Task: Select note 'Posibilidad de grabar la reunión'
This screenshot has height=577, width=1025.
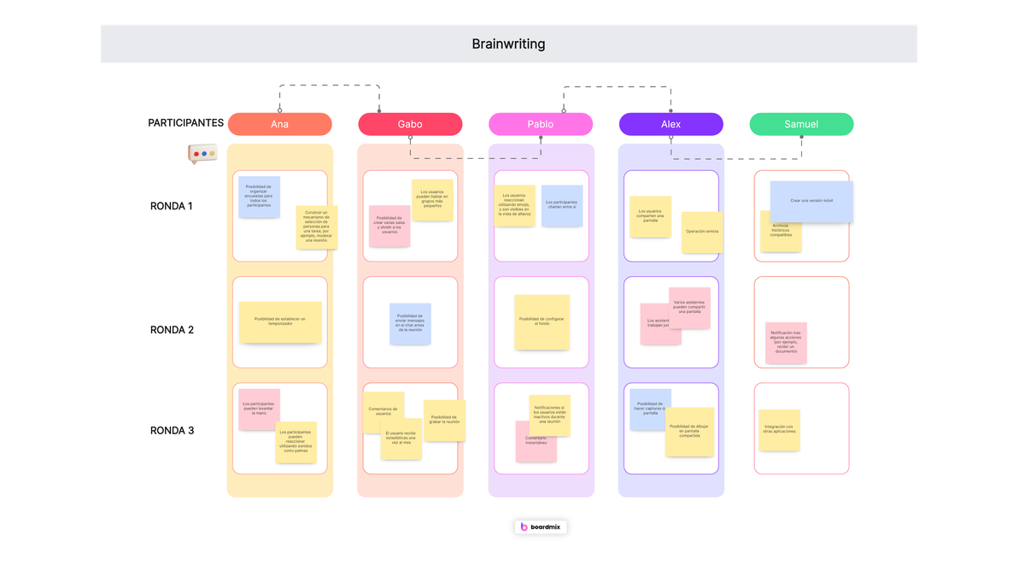Action: (x=444, y=421)
